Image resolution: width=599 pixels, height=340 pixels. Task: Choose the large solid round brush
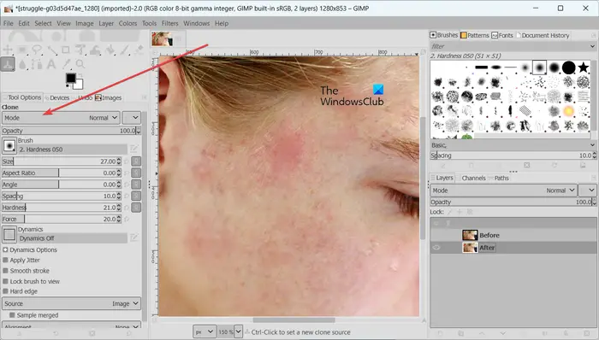pos(568,67)
